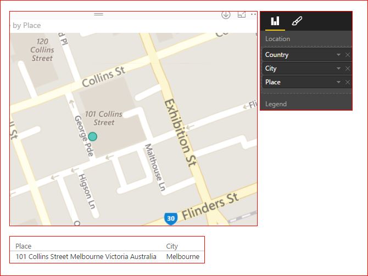Click the 'by Place' visual title
This screenshot has height=276, width=368.
click(x=26, y=25)
